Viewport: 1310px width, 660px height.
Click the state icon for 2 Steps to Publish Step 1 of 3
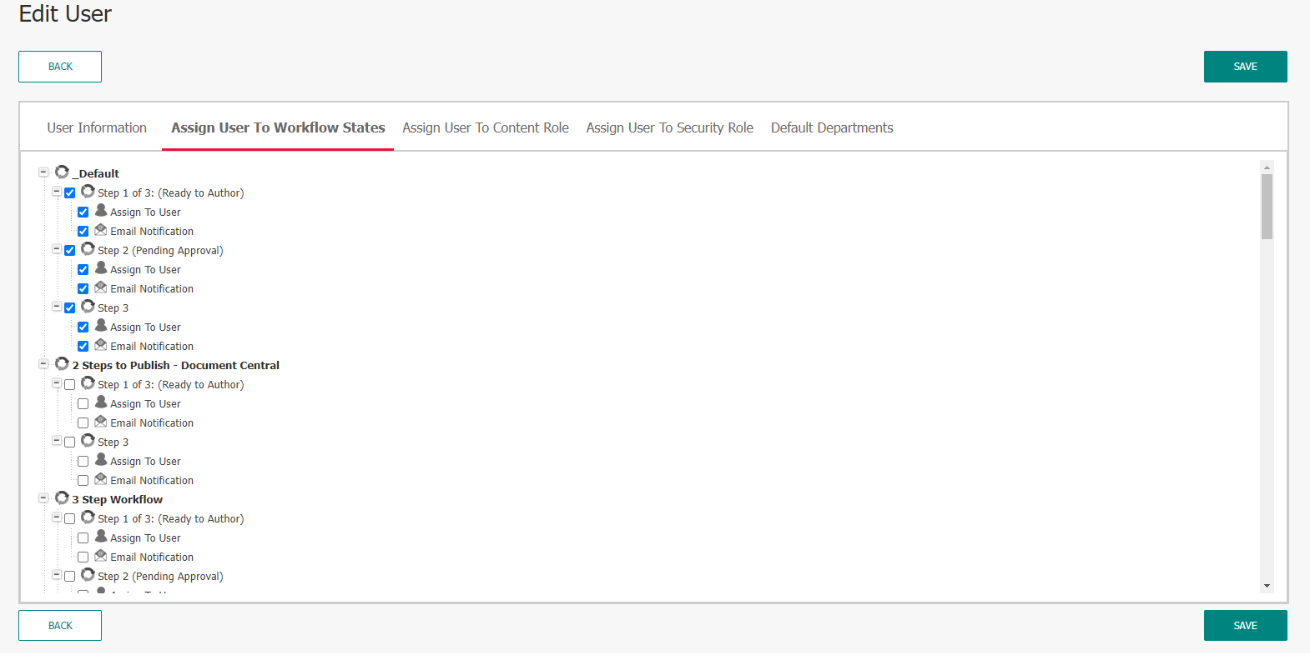pos(88,383)
